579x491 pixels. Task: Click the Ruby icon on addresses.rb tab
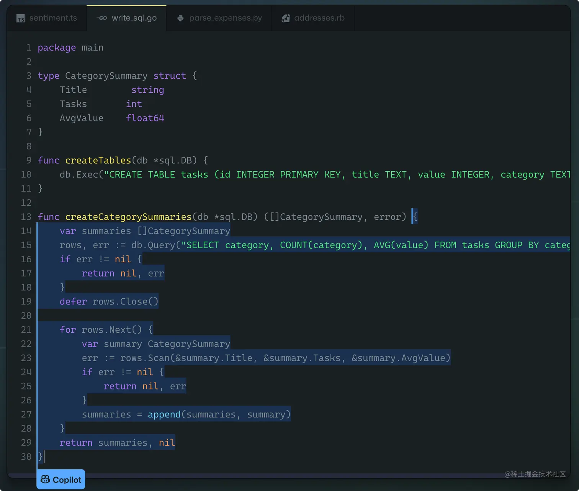[x=286, y=18]
